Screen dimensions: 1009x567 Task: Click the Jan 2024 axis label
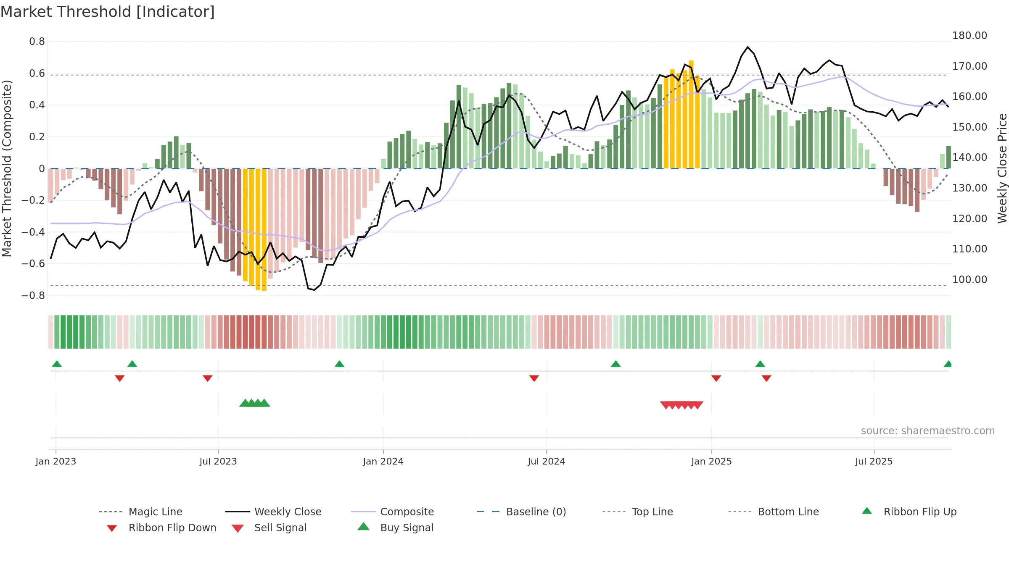383,462
